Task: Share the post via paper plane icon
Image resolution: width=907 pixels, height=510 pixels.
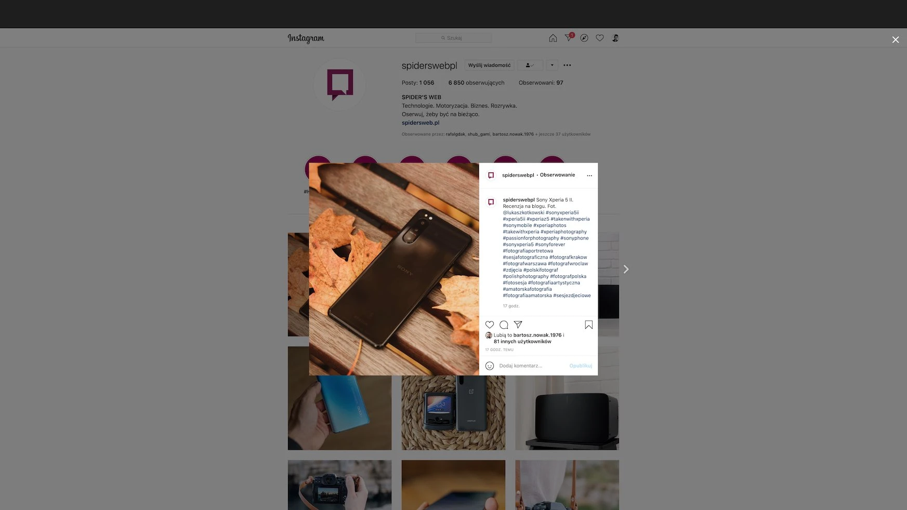Action: click(x=518, y=325)
